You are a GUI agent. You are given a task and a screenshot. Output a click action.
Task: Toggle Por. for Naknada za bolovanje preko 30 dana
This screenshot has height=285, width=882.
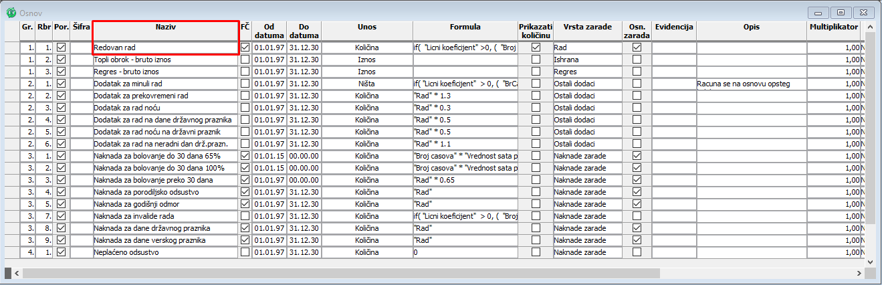tap(62, 180)
